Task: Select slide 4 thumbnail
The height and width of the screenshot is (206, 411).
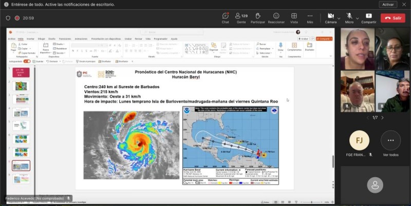Action: click(x=21, y=112)
